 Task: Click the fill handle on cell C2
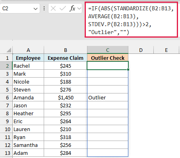128,69
